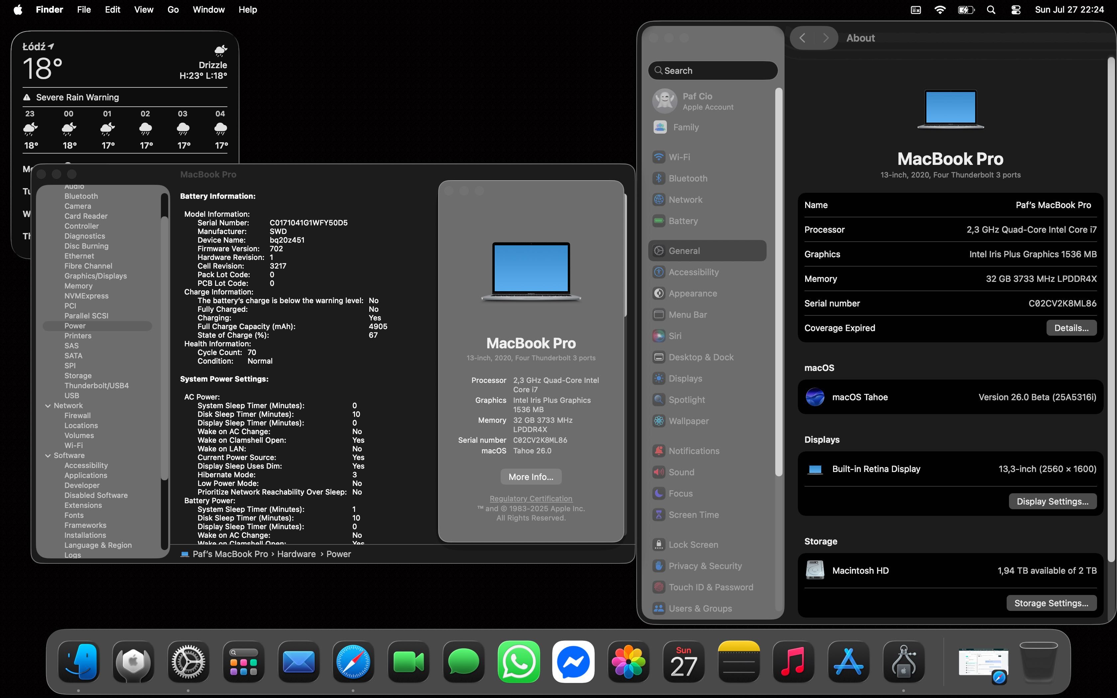Viewport: 1117px width, 698px height.
Task: Open Notes from the Dock
Action: tap(738, 661)
